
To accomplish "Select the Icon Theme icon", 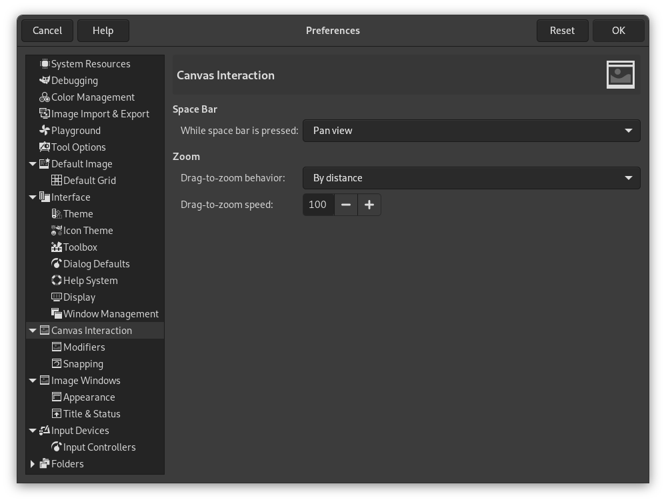I will pos(57,230).
